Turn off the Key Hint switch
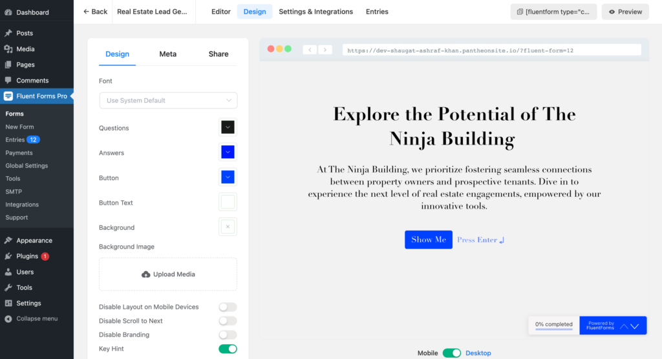The height and width of the screenshot is (359, 662). tap(228, 349)
